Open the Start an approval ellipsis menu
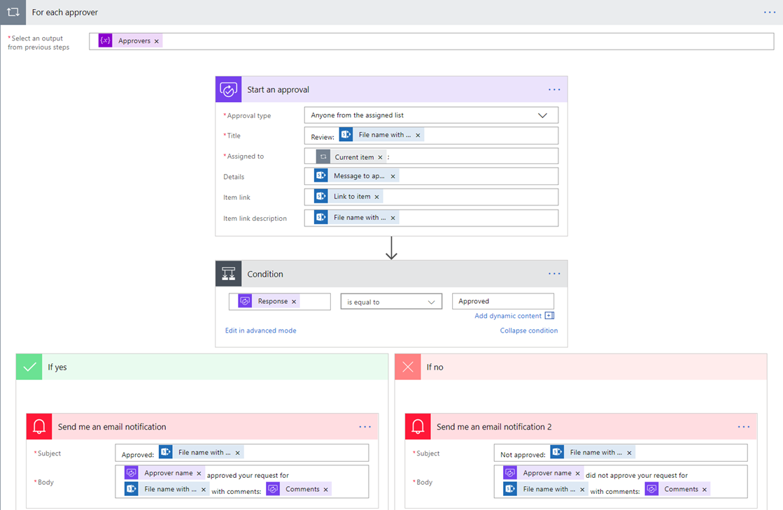Viewport: 783px width, 510px height. pos(554,89)
